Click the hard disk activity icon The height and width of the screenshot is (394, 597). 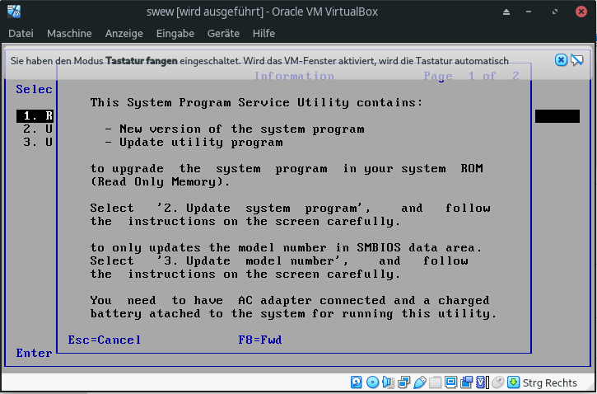click(x=357, y=382)
